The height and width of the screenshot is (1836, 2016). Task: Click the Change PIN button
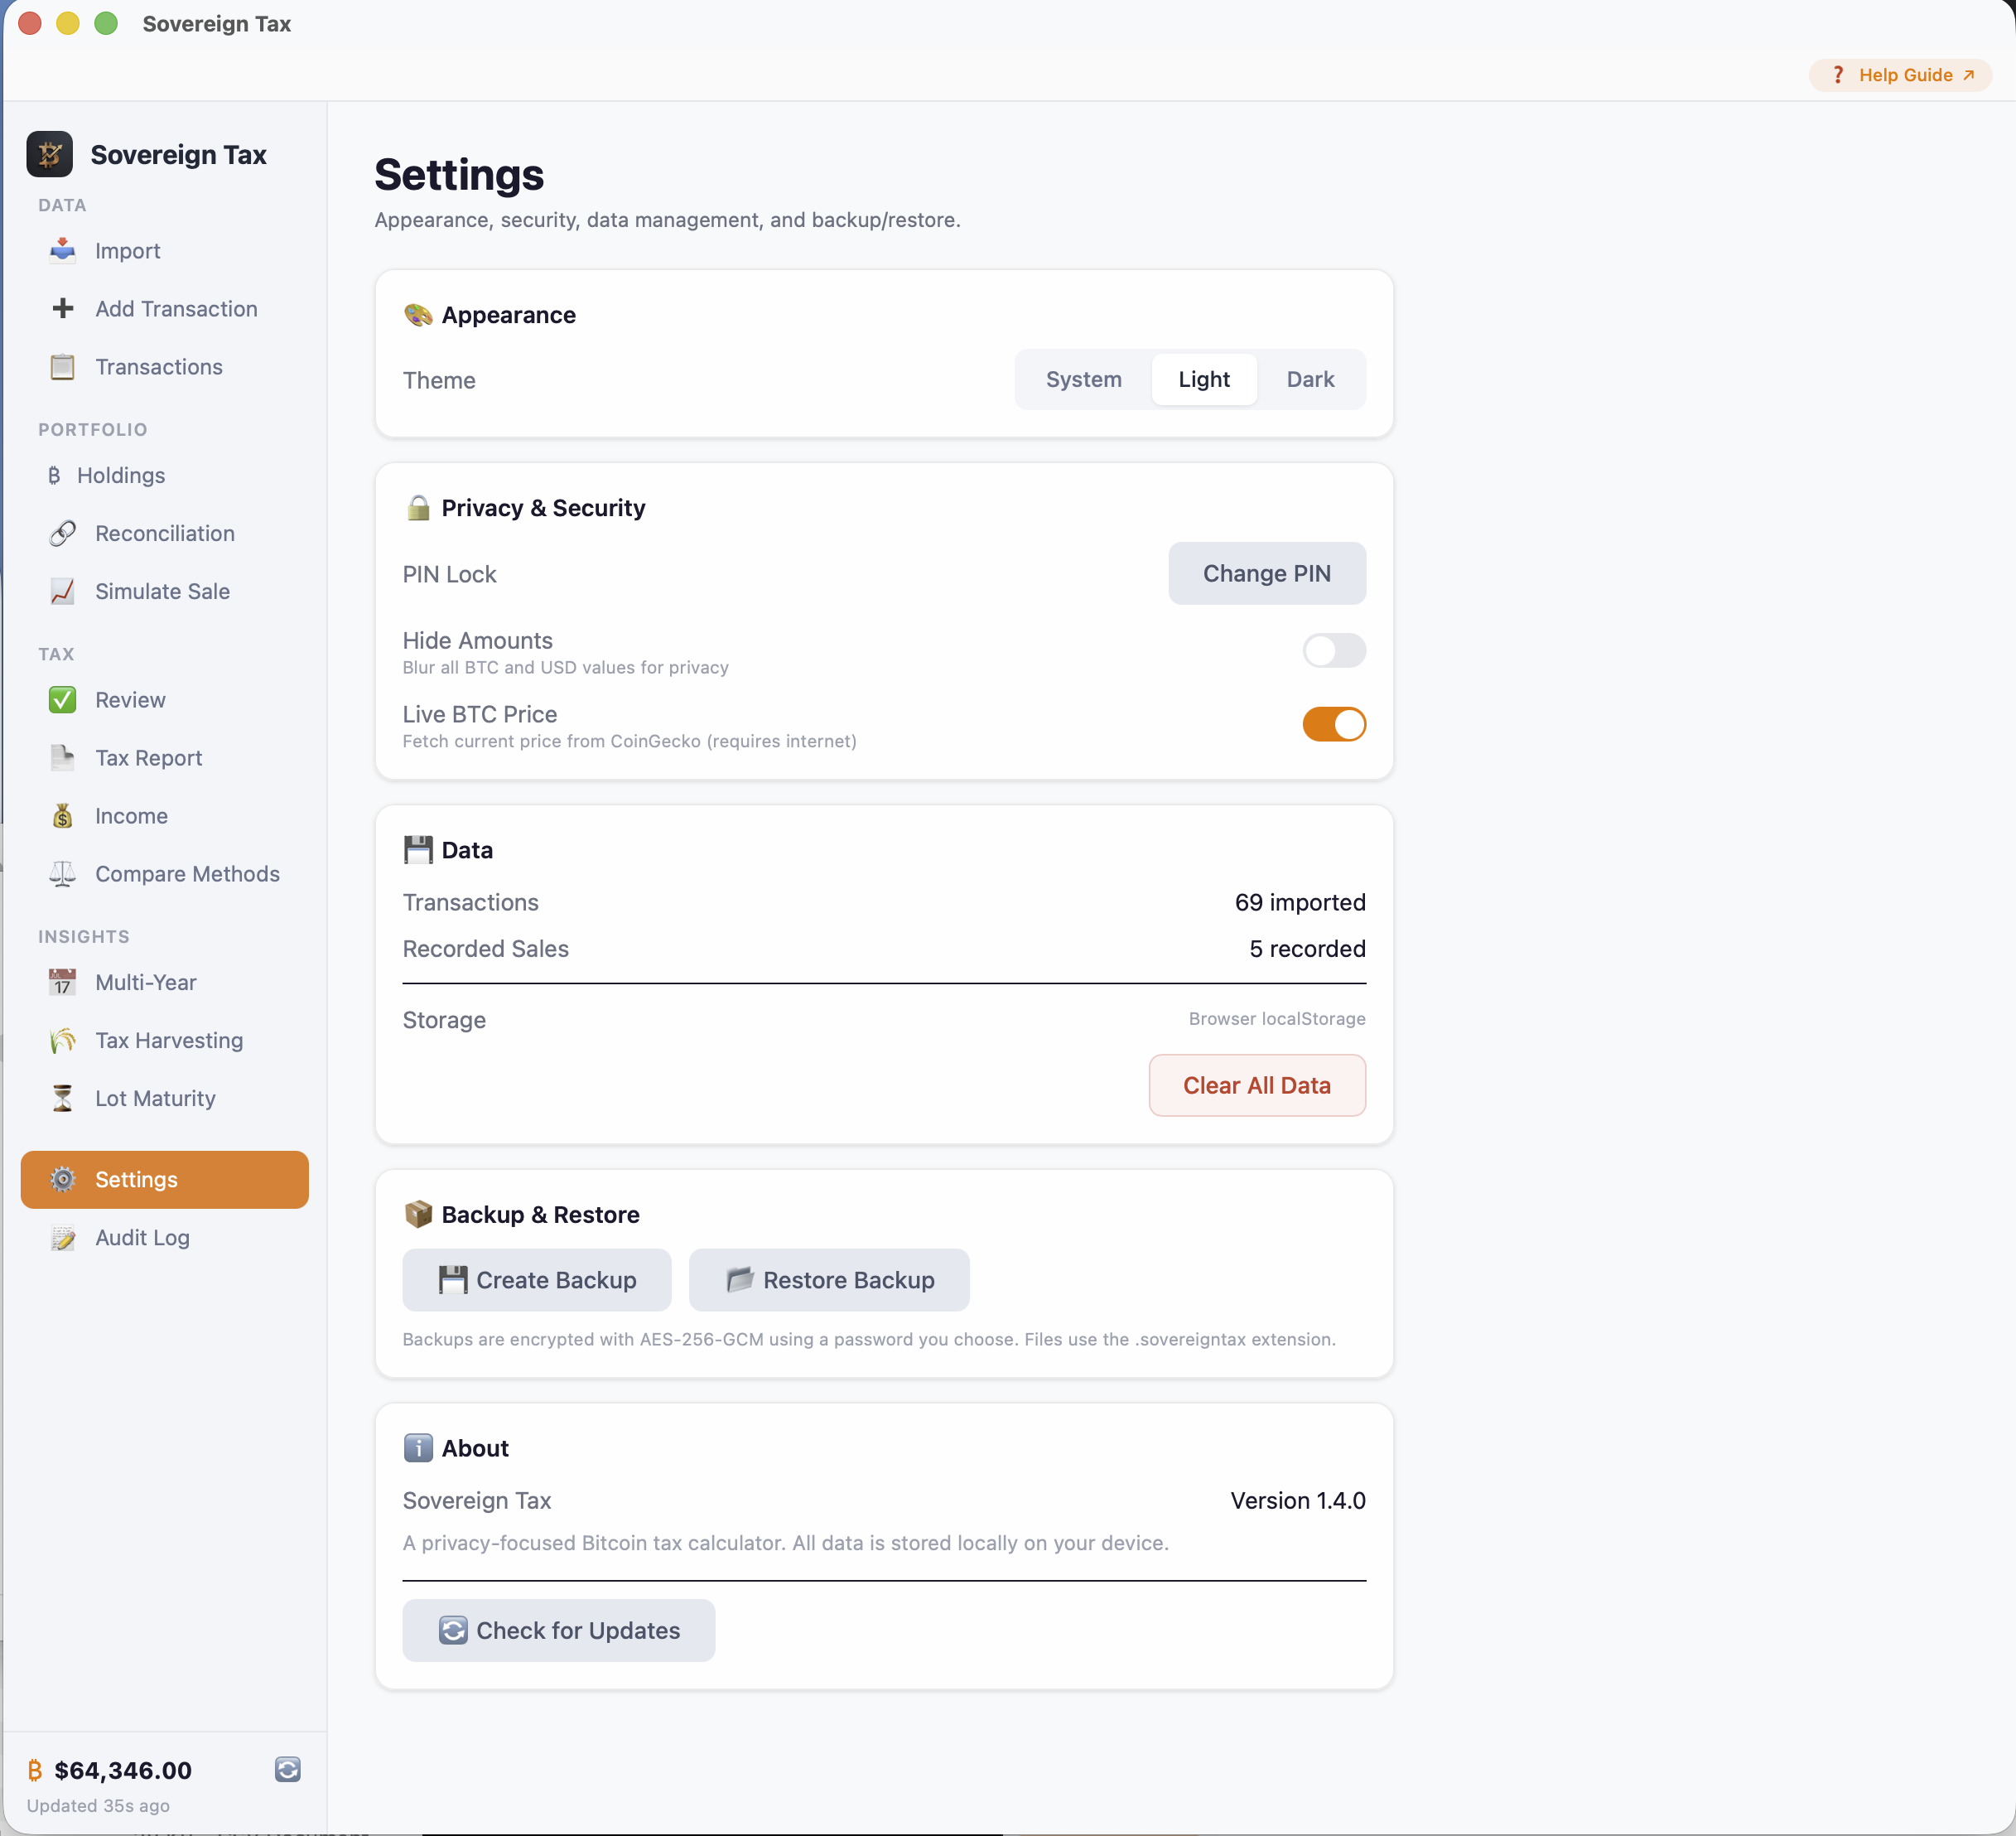click(1266, 573)
